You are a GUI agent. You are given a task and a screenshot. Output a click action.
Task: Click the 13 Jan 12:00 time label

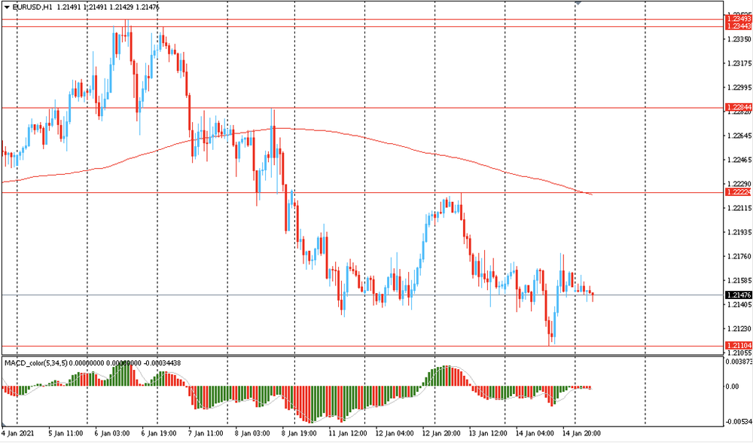click(x=489, y=433)
